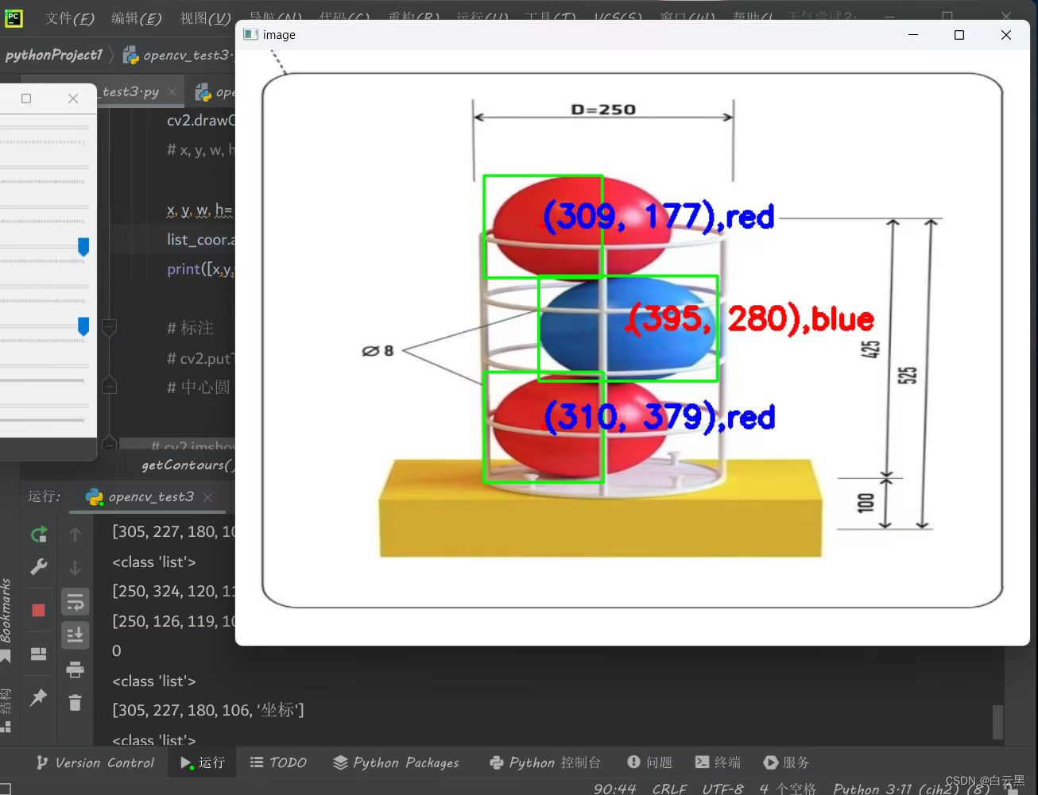Click the list_coor.a code line
1038x795 pixels.
tap(201, 240)
